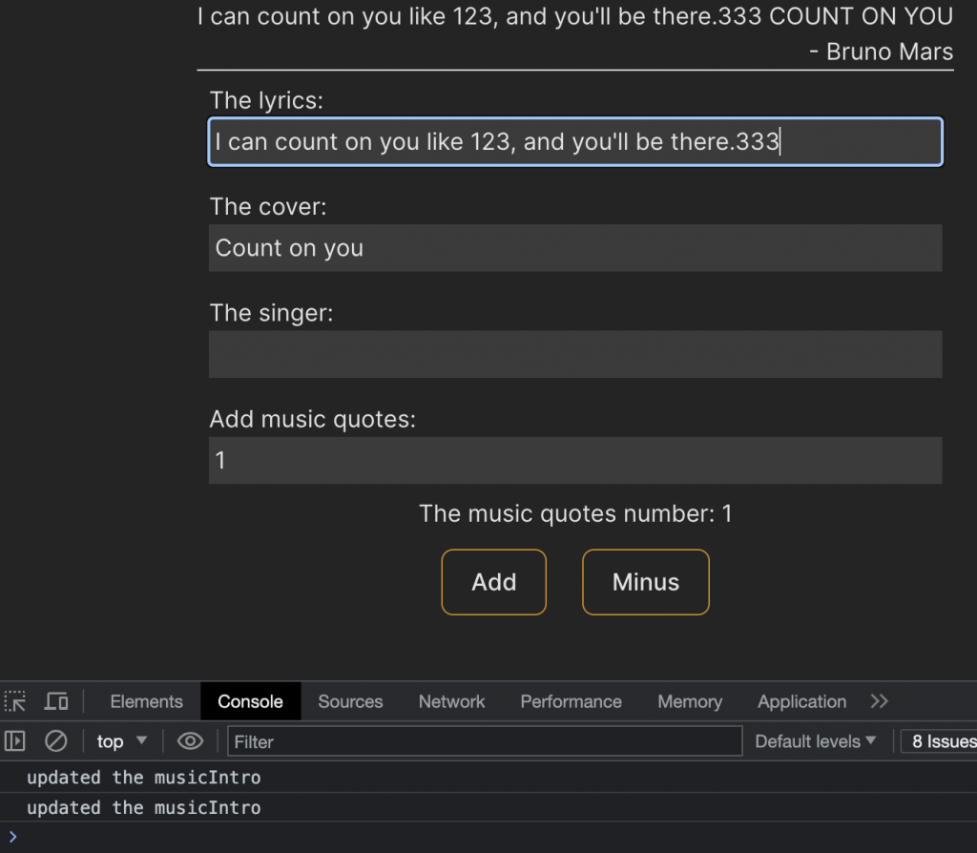Open the Sources tab

pyautogui.click(x=350, y=701)
